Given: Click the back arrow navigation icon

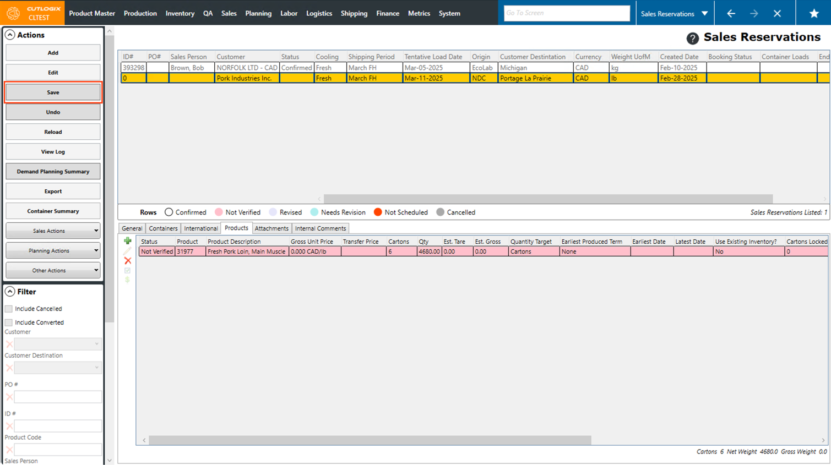Looking at the screenshot, I should point(731,13).
